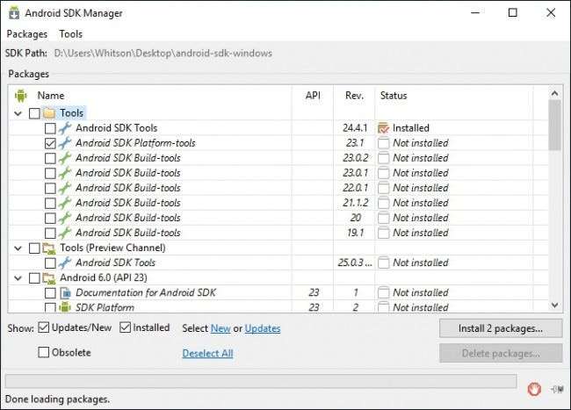The width and height of the screenshot is (571, 410).
Task: Click the Deselect All link
Action: click(x=207, y=353)
